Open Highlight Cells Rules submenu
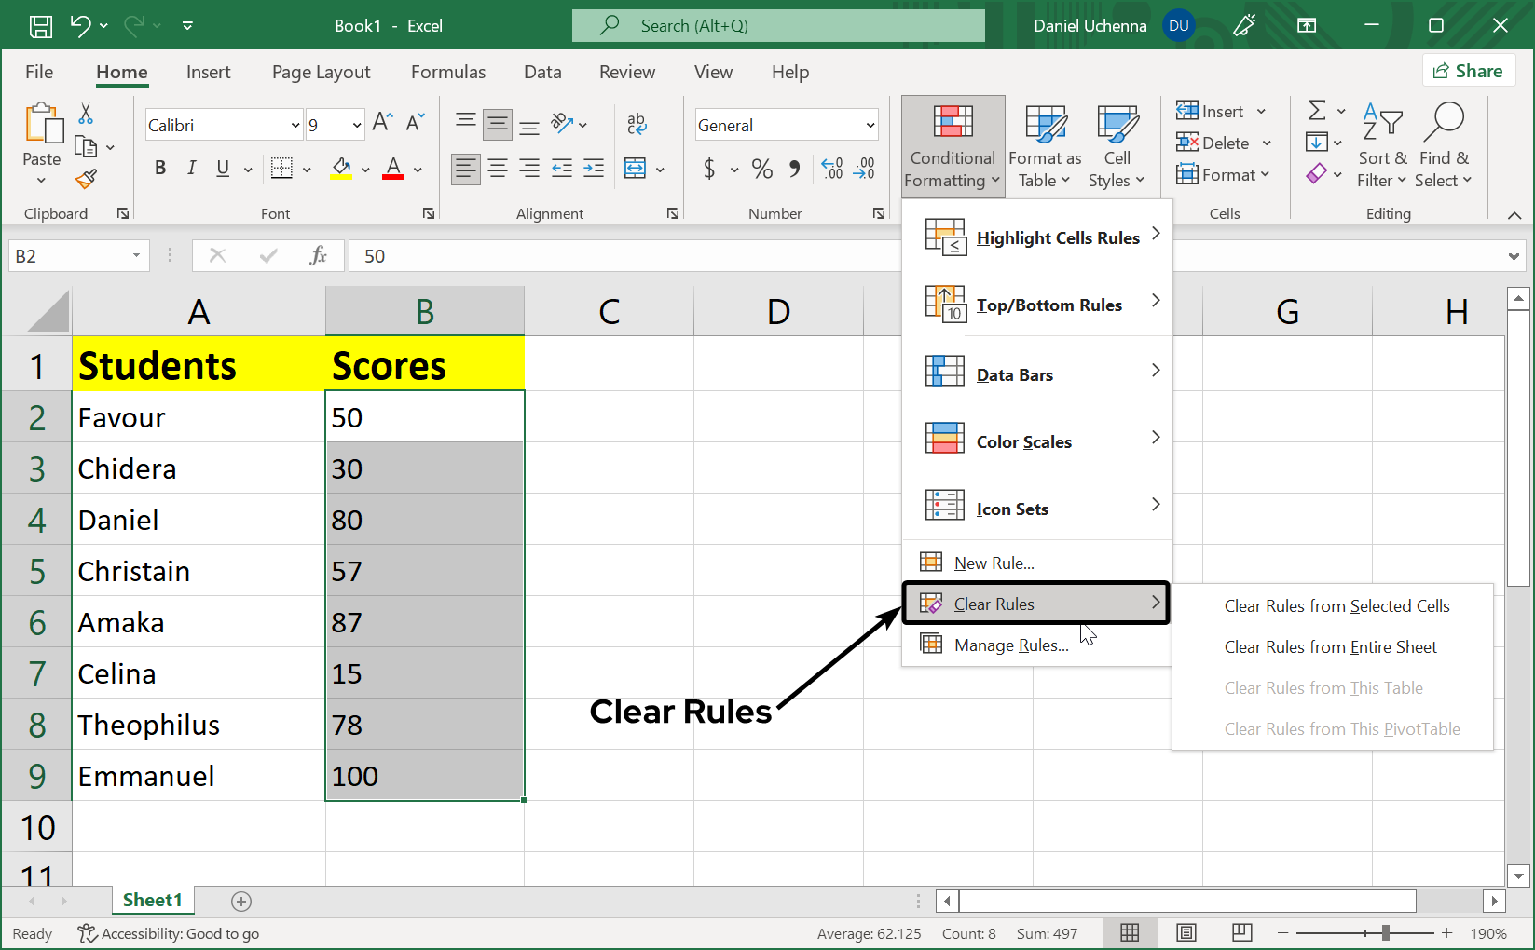The width and height of the screenshot is (1535, 950). point(1058,237)
